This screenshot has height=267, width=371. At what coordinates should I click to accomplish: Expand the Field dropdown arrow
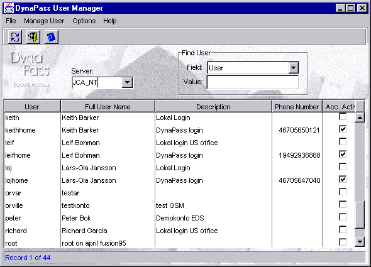tap(294, 68)
